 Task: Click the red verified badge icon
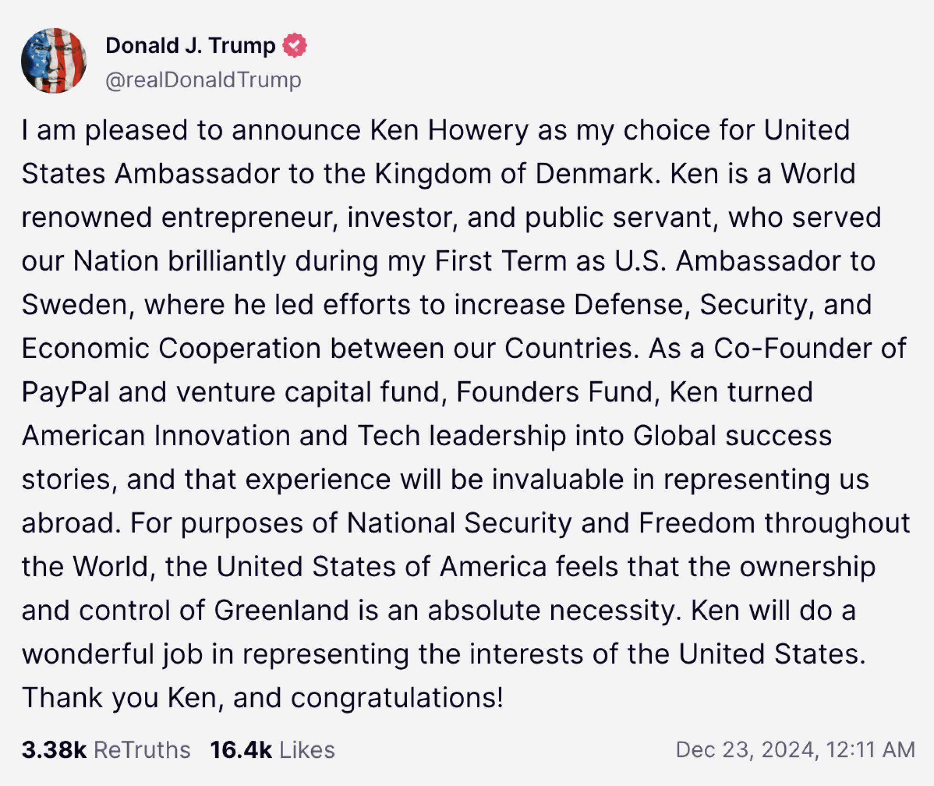[294, 46]
